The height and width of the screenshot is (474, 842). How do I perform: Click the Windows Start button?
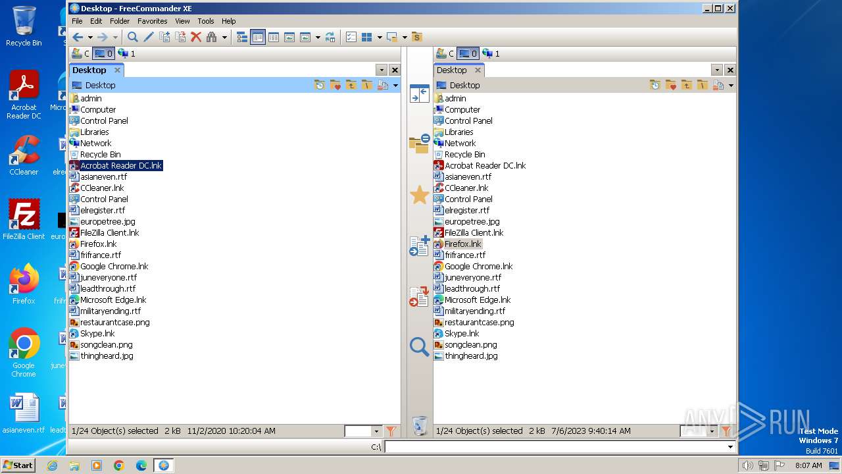point(18,465)
